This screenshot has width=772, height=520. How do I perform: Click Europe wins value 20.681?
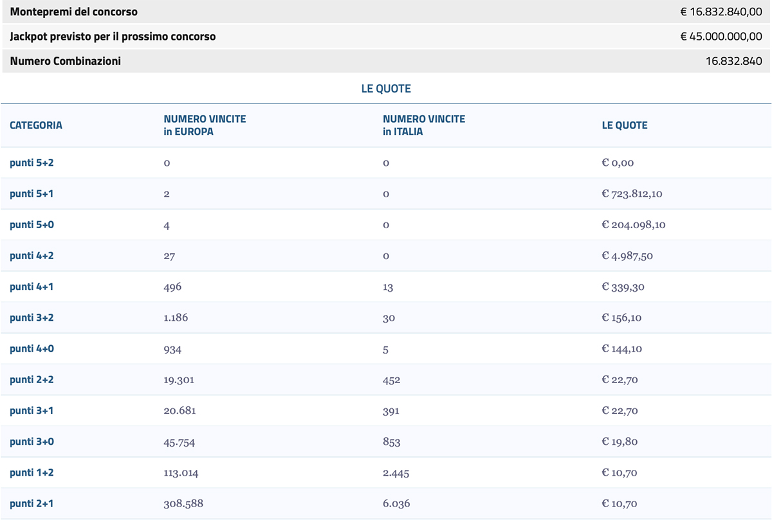click(180, 411)
